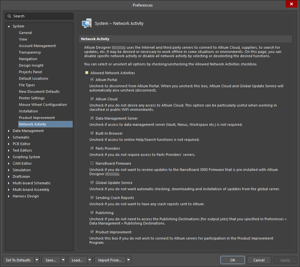Screen dimensions: 300x267
Task: Open the Import From dropdown arrow
Action: pyautogui.click(x=128, y=260)
